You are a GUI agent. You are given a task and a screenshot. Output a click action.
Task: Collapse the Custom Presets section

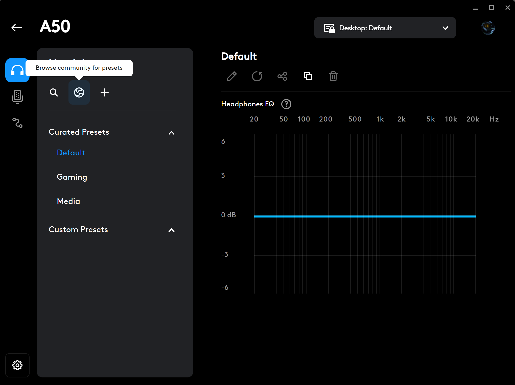coord(172,230)
